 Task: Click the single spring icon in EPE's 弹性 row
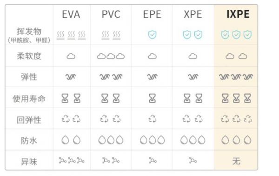pyautogui.click(x=153, y=77)
